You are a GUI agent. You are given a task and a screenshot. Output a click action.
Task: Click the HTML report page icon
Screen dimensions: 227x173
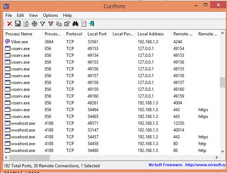pyautogui.click(x=84, y=24)
